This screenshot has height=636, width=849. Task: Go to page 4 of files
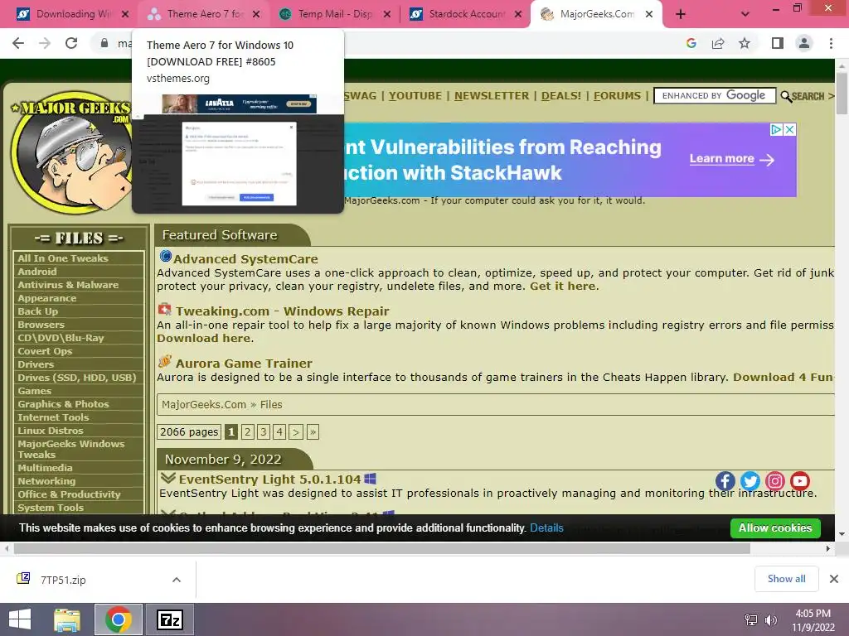(x=279, y=431)
